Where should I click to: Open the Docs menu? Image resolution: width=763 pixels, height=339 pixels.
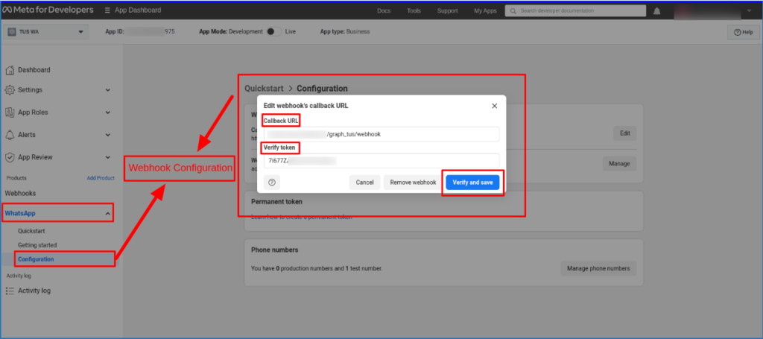(384, 10)
